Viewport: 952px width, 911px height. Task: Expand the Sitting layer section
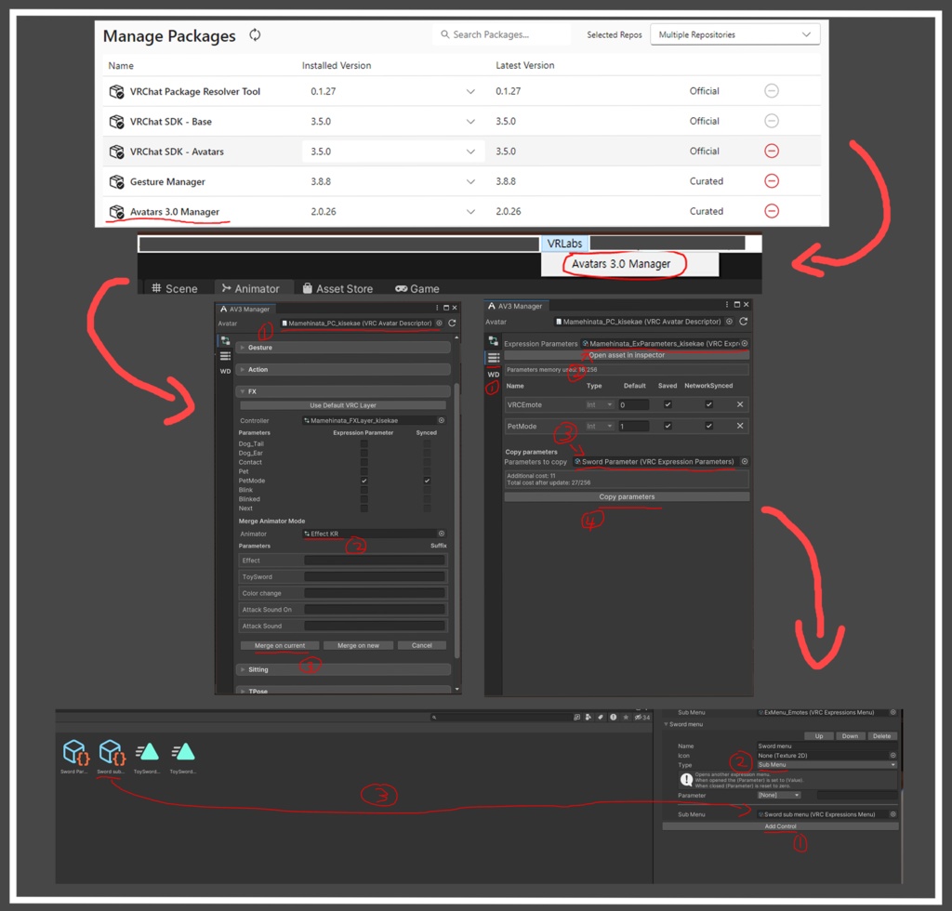click(x=343, y=669)
